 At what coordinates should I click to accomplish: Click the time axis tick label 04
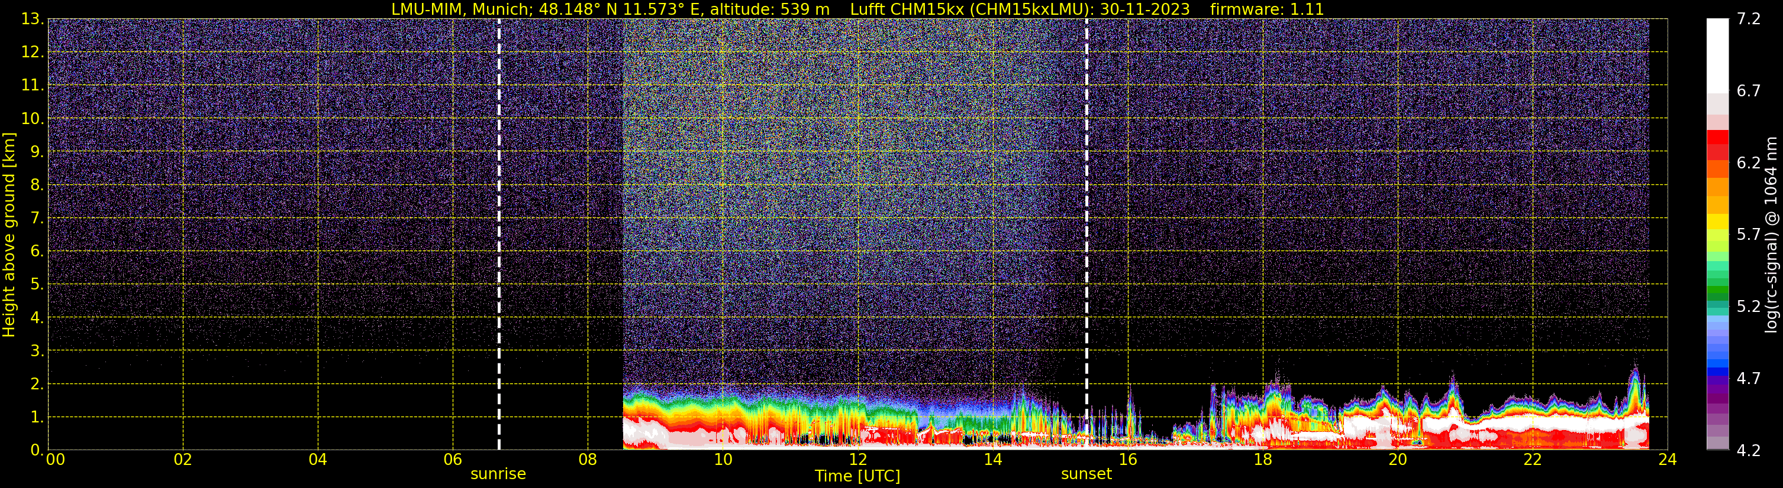click(318, 460)
